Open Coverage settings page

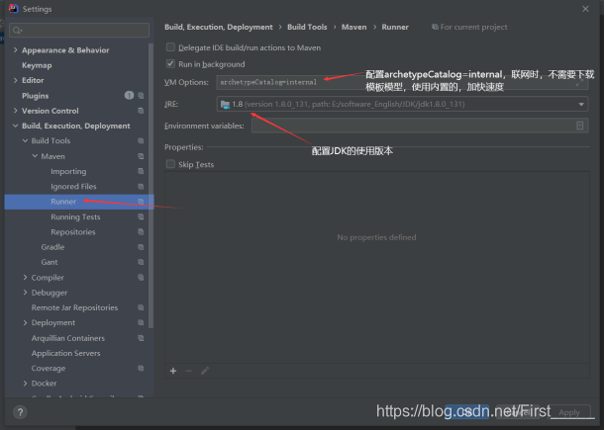pyautogui.click(x=49, y=369)
